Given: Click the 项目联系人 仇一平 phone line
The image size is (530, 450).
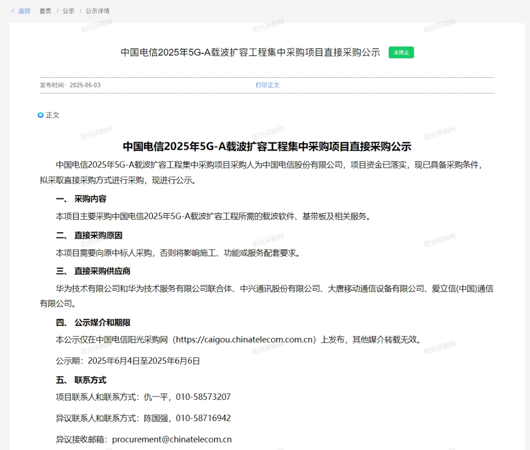Looking at the screenshot, I should tap(143, 397).
